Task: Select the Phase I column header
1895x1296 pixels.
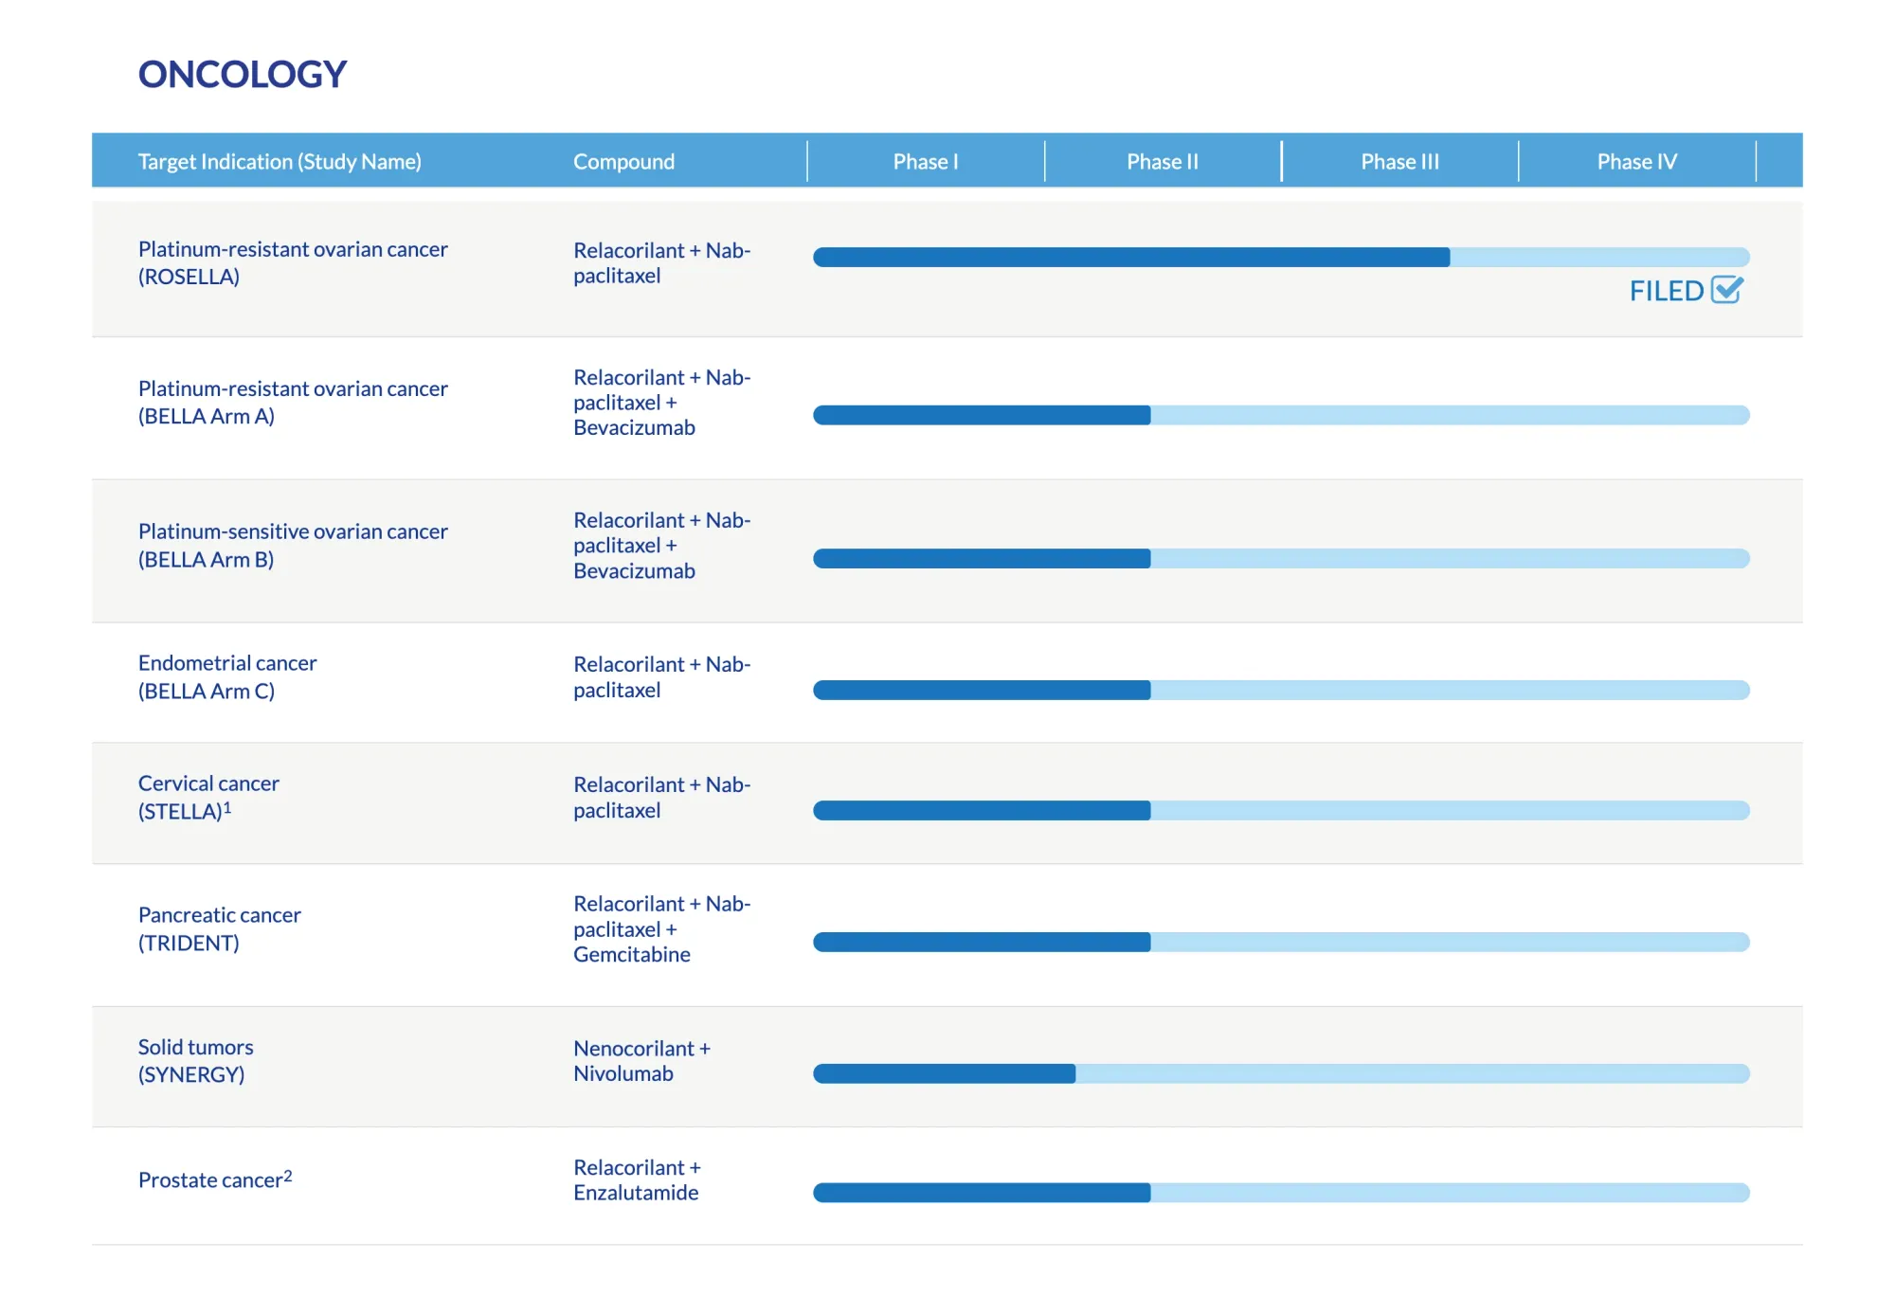Action: (925, 162)
